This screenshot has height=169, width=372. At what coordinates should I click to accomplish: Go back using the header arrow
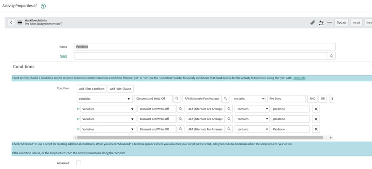(11, 22)
